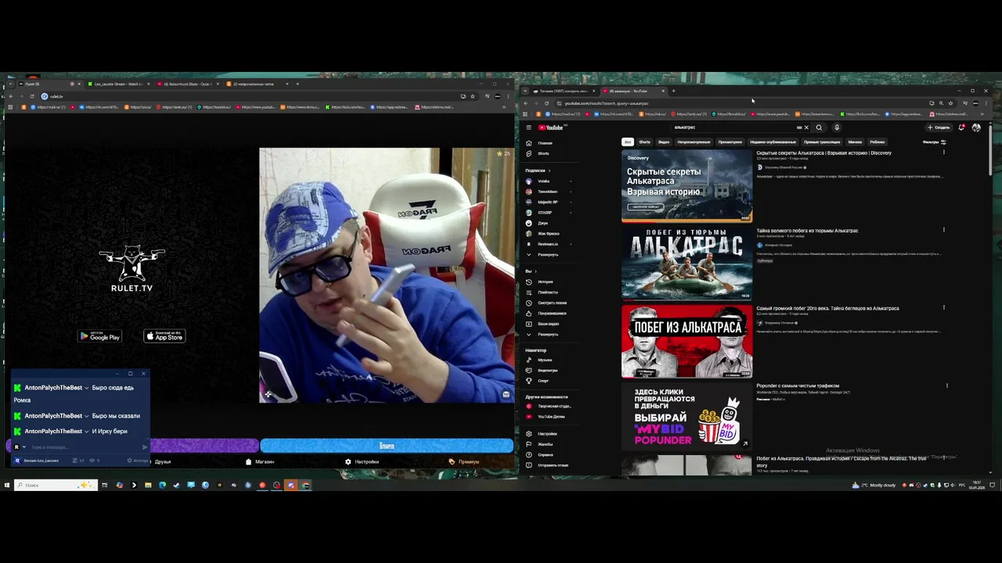Select the Непросмотренные filter chip
Screen dimensions: 1002x563
click(x=694, y=142)
